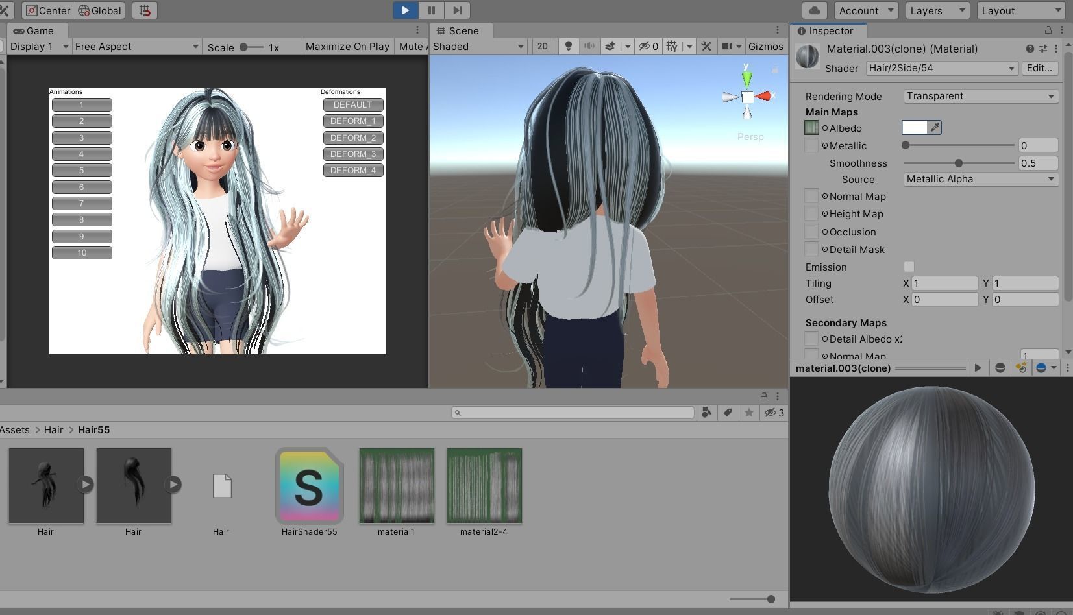Image resolution: width=1073 pixels, height=615 pixels.
Task: Open the Layers dropdown
Action: click(x=937, y=10)
